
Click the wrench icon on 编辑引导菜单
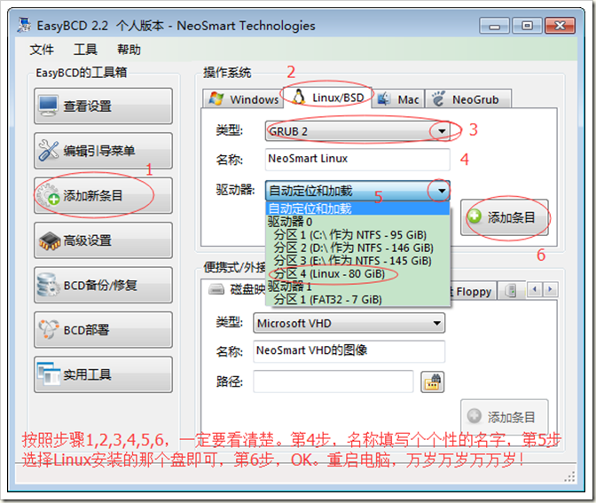point(48,151)
